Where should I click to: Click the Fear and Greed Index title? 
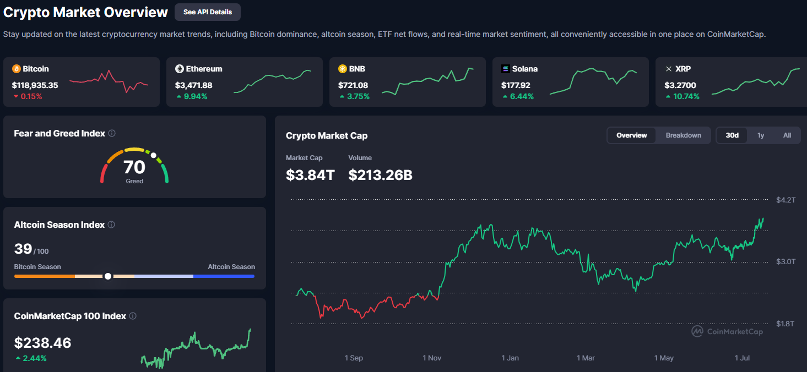click(59, 133)
